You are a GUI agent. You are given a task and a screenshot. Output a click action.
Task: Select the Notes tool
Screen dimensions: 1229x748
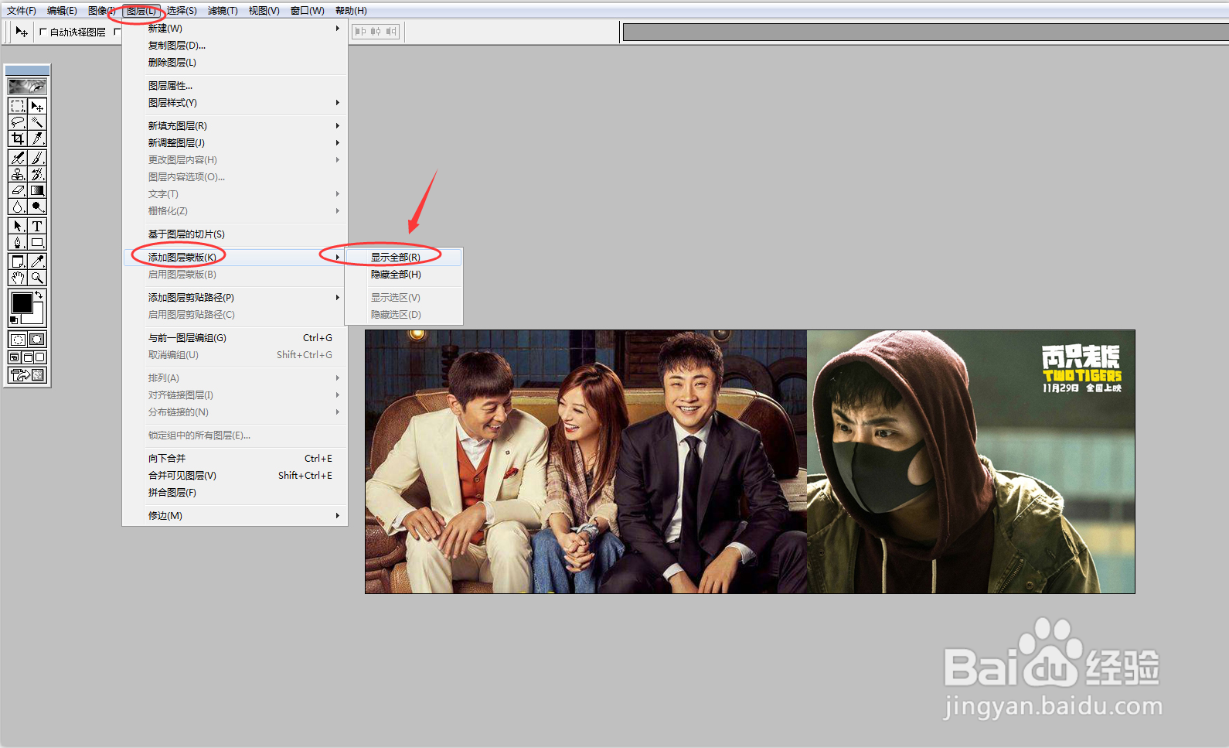pos(18,261)
